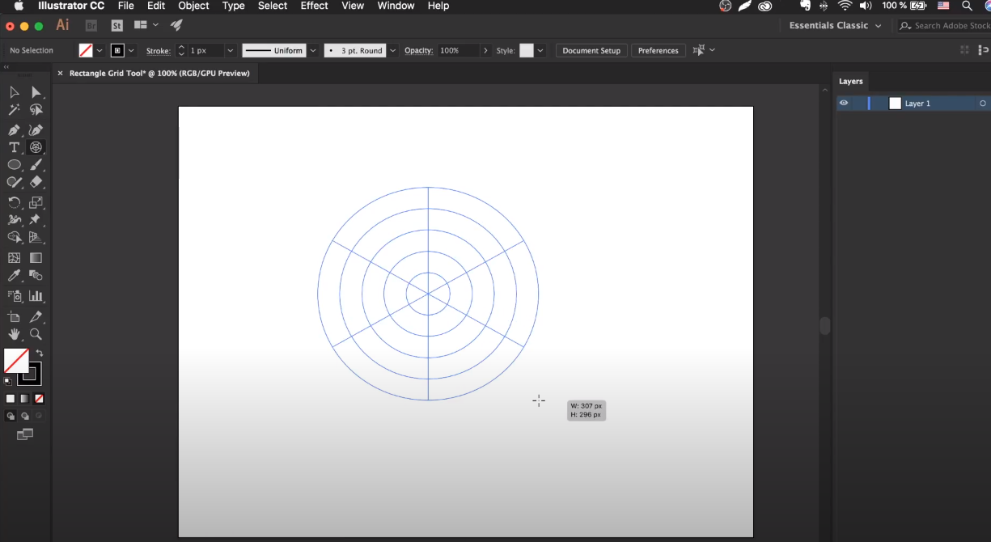Select the Type tool
Viewport: 991px width, 542px height.
pos(14,147)
